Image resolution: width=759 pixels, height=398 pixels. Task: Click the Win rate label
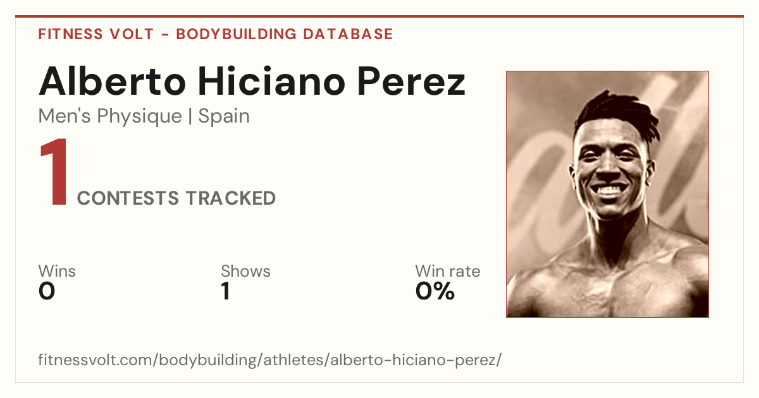pos(448,272)
